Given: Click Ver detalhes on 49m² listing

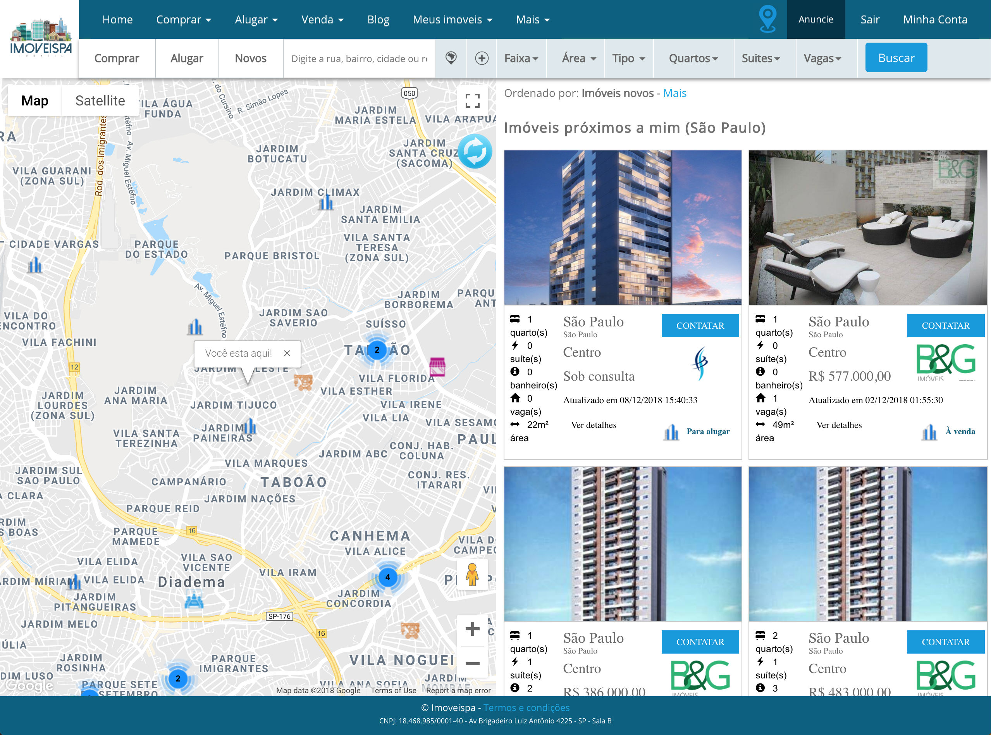Looking at the screenshot, I should [x=839, y=425].
